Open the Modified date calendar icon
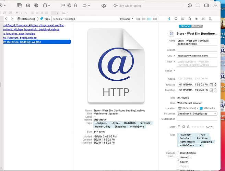This screenshot has height=171, width=225. tap(211, 90)
